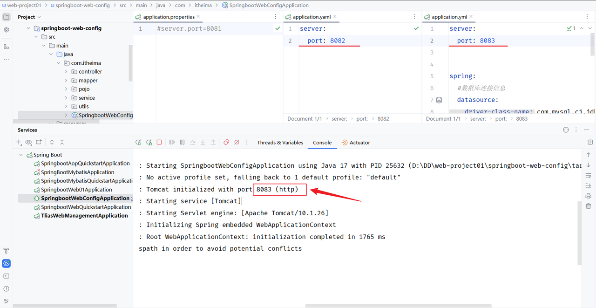Print console output icon

tap(589, 196)
